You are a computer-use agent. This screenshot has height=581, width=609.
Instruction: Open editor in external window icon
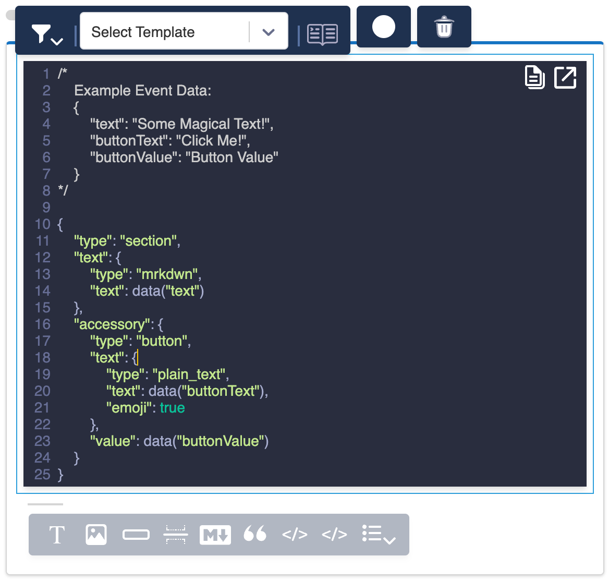click(565, 77)
